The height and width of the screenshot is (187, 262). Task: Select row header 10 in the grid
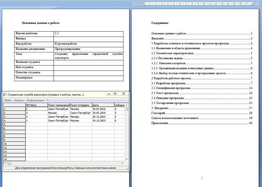pos(14,143)
